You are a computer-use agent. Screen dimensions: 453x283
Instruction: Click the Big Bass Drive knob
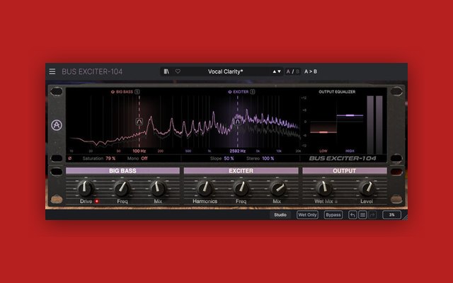pyautogui.click(x=86, y=188)
